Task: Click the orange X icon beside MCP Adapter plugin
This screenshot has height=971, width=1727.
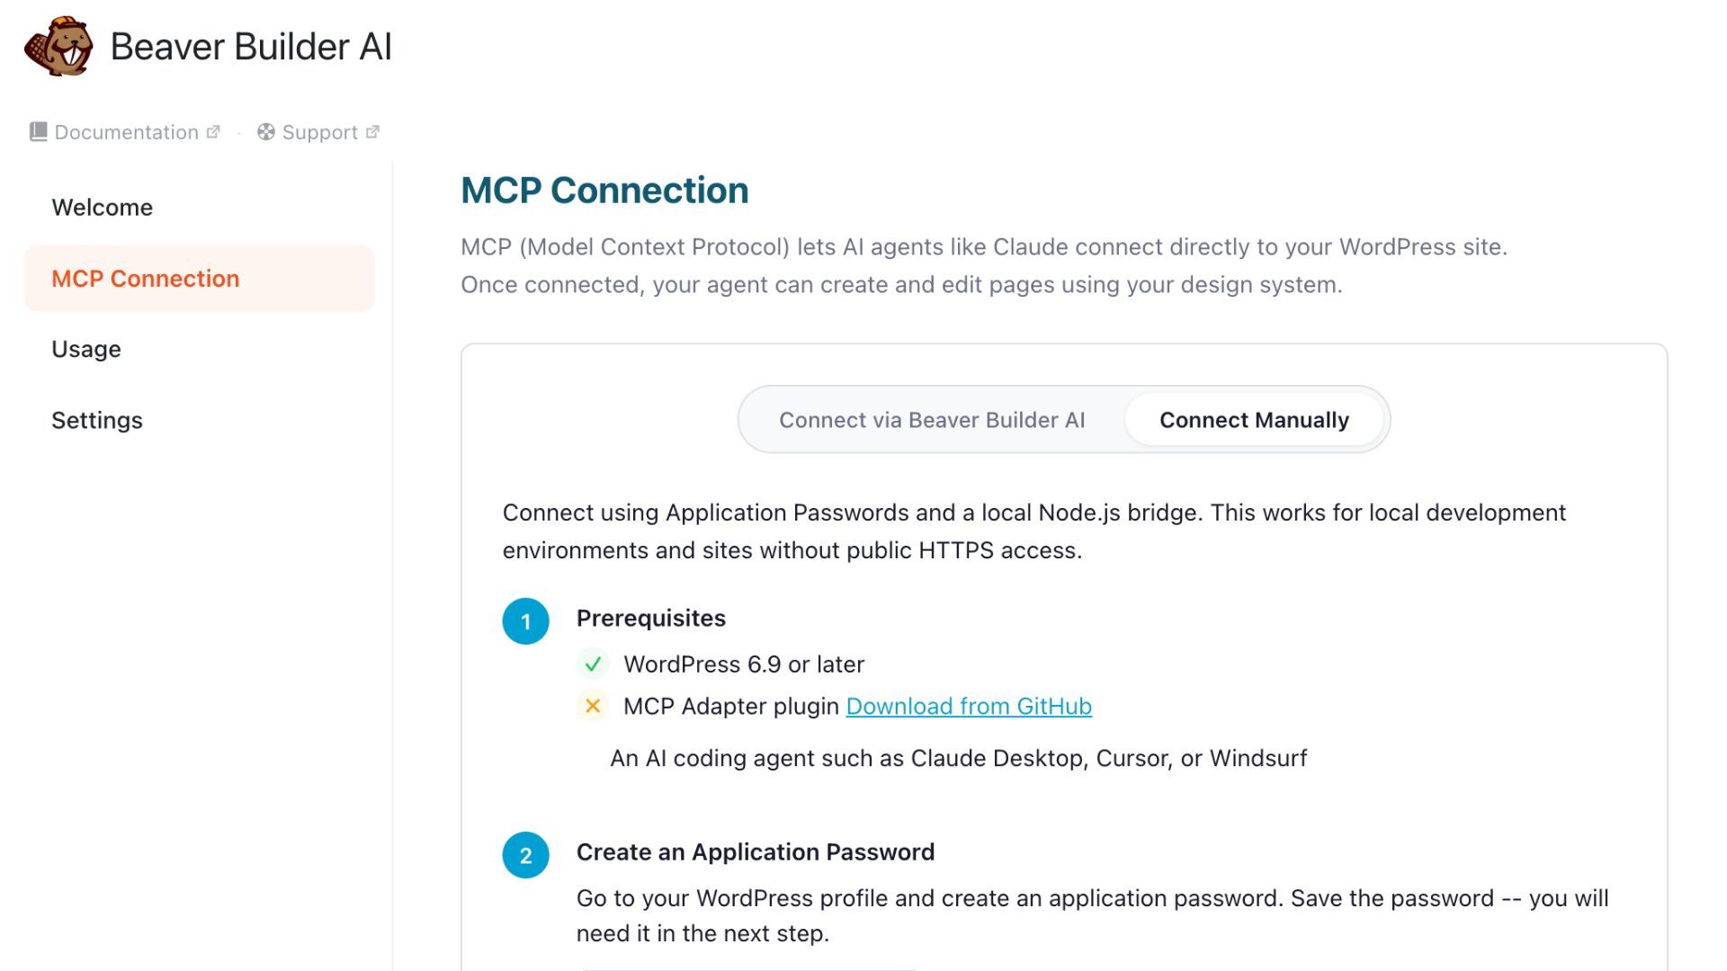Action: 593,707
